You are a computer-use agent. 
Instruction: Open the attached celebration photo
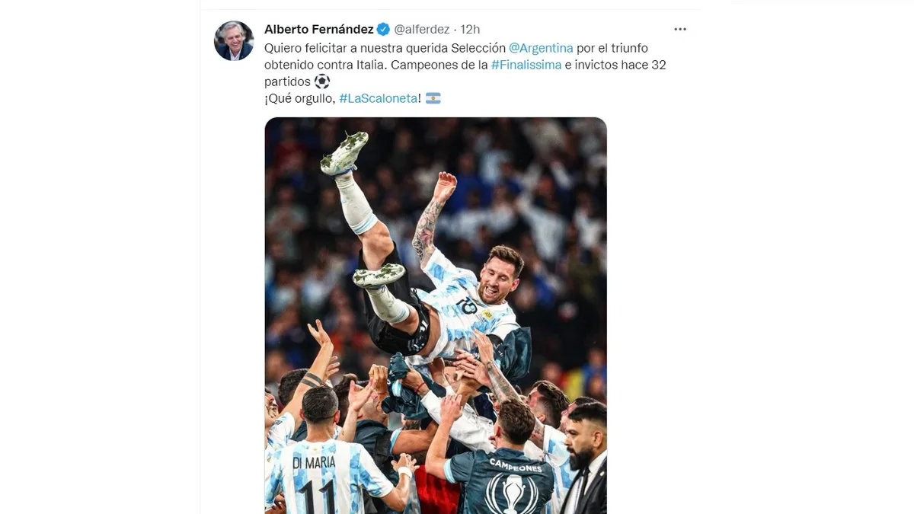tap(436, 315)
